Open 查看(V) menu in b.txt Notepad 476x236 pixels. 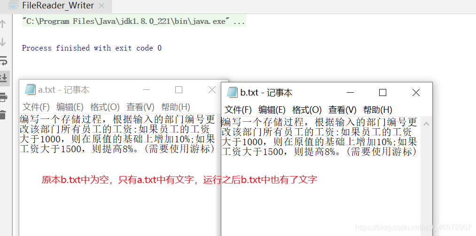343,110
